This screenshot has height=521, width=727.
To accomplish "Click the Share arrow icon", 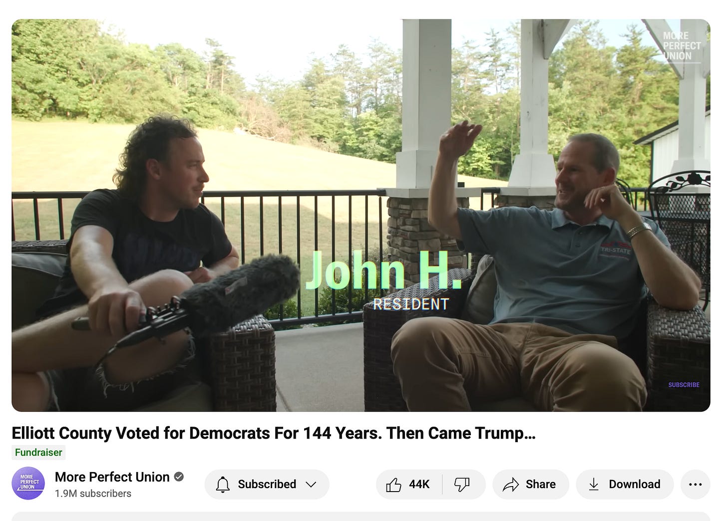I will pos(511,485).
